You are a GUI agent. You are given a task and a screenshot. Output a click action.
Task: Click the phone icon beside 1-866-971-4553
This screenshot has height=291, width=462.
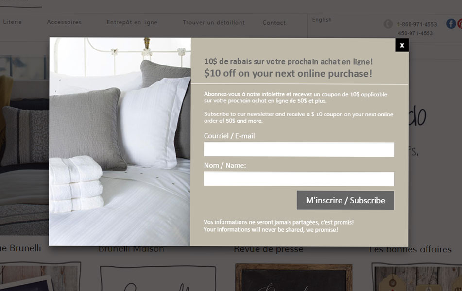point(388,24)
